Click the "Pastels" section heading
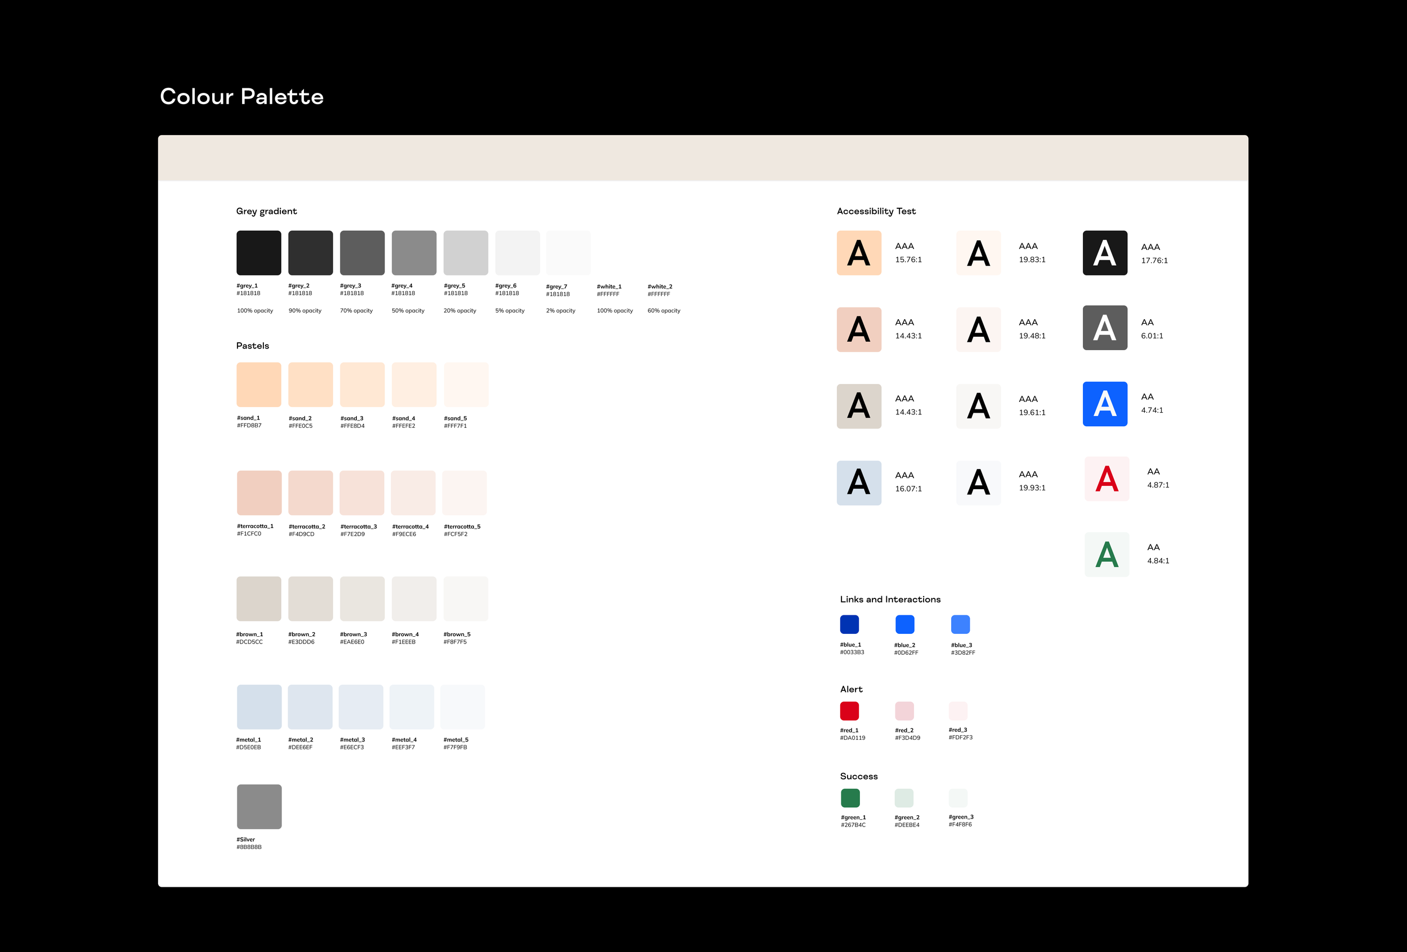 (253, 346)
